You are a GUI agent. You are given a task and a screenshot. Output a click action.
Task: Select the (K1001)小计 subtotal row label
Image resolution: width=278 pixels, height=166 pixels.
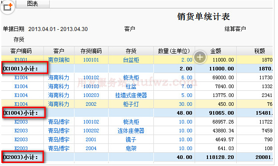point(20,69)
